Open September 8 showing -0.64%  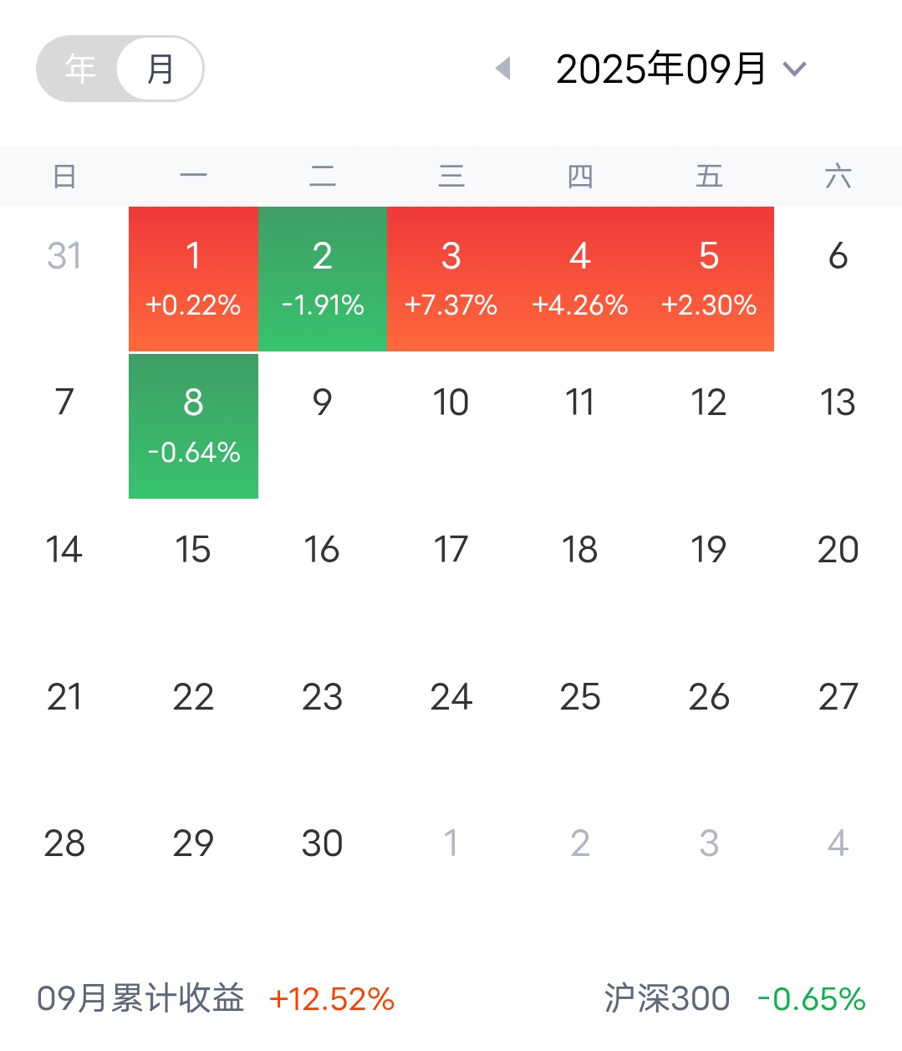193,426
